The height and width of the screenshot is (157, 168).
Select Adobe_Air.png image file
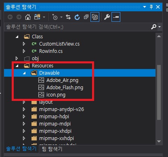[62, 80]
